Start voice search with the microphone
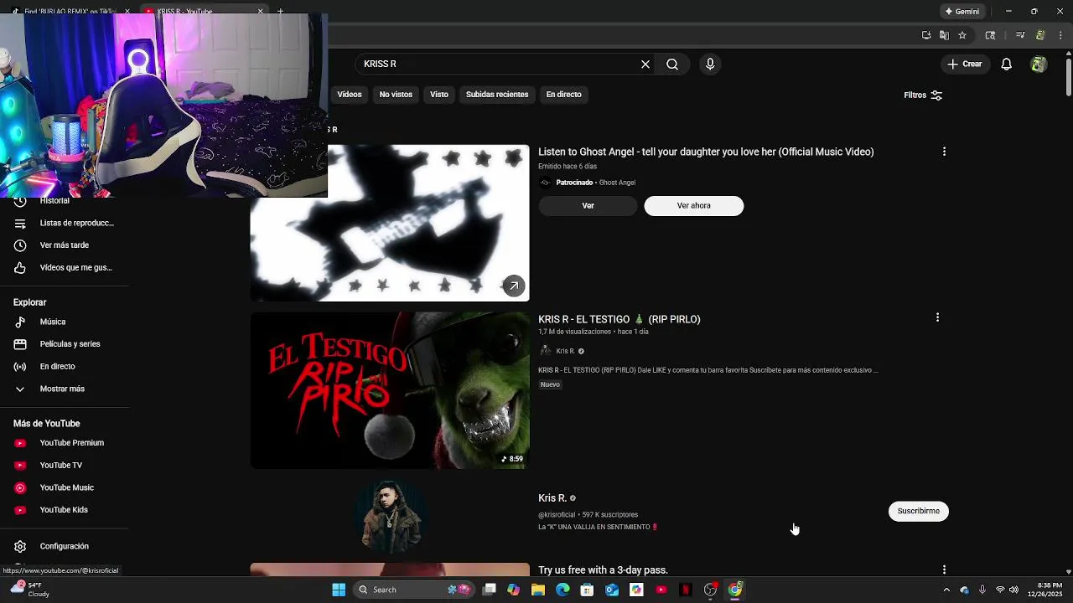1073x603 pixels. (710, 64)
